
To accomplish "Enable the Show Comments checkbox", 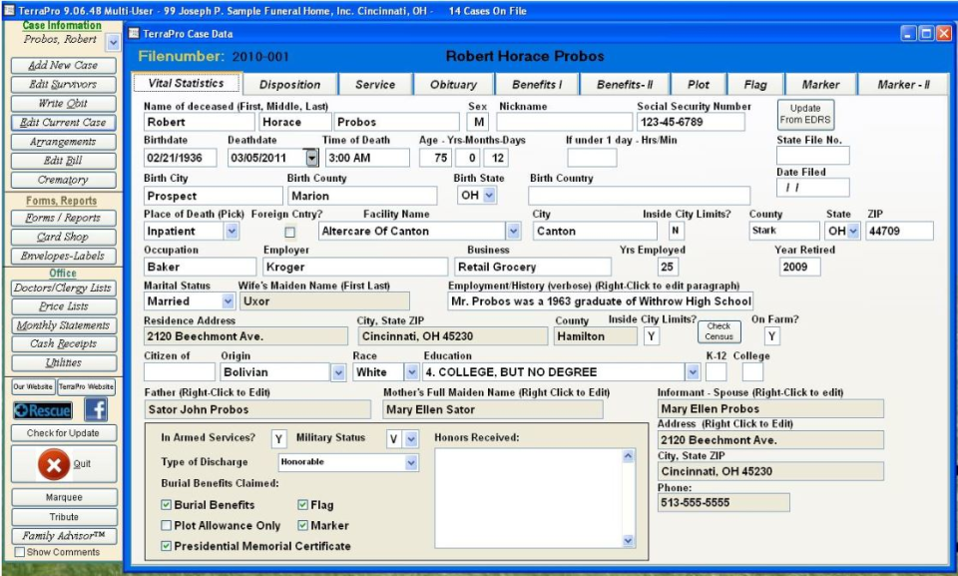I will (20, 552).
